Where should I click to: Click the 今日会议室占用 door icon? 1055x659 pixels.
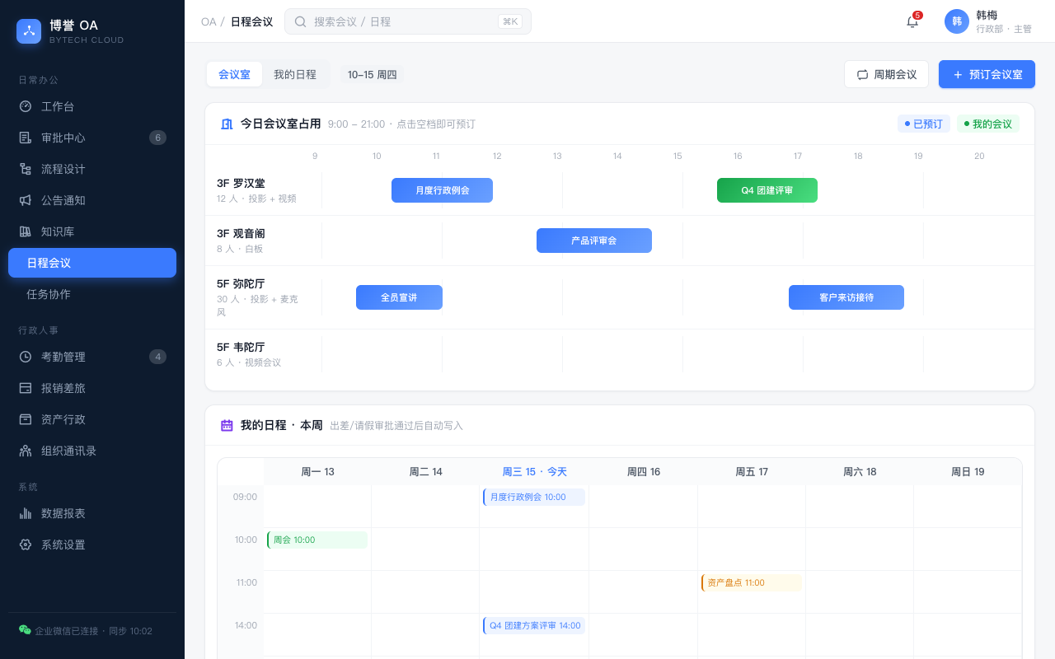pyautogui.click(x=227, y=124)
